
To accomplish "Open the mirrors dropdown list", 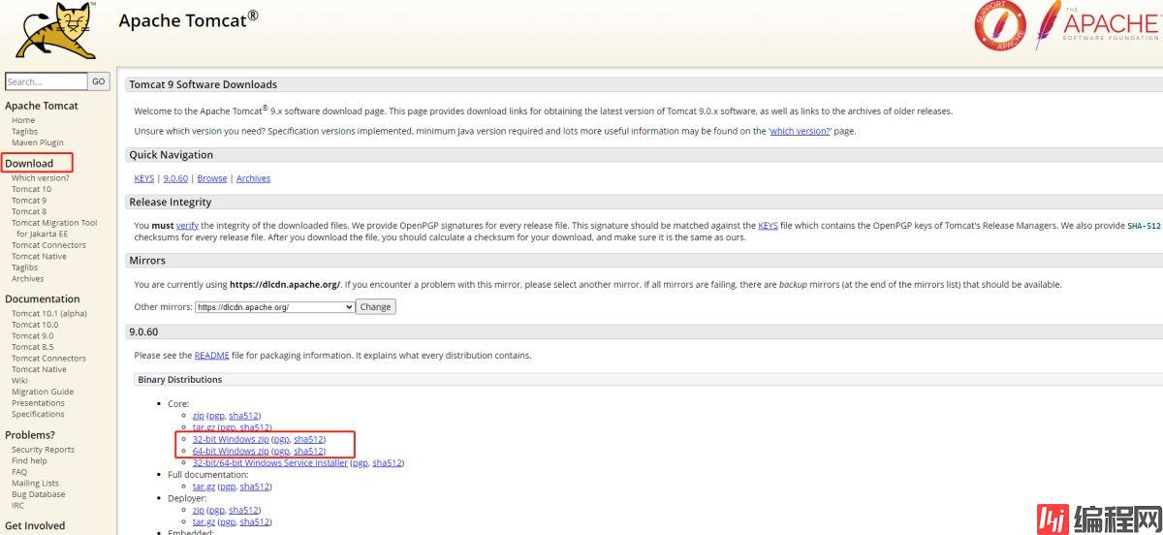I will coord(274,307).
